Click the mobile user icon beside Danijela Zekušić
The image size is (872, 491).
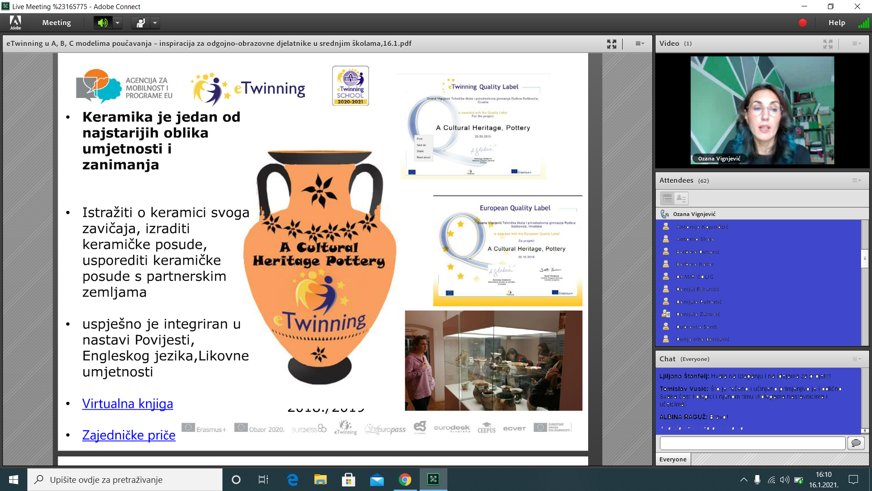[666, 314]
